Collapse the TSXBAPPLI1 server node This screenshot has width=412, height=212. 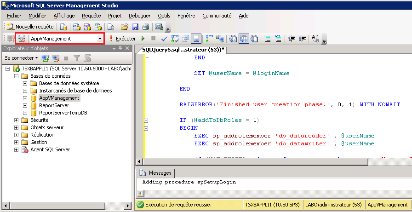point(8,69)
